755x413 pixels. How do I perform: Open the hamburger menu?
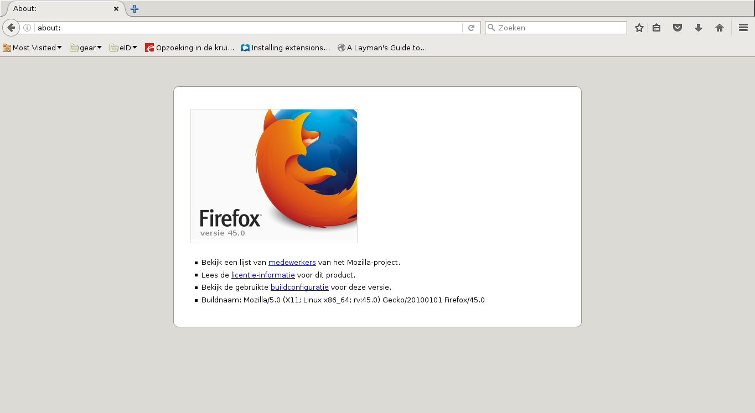[x=743, y=28]
